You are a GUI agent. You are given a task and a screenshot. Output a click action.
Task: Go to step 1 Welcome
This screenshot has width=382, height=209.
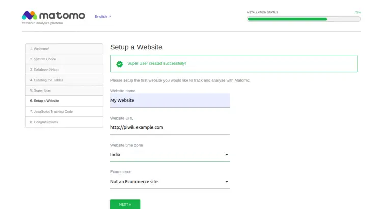click(64, 49)
